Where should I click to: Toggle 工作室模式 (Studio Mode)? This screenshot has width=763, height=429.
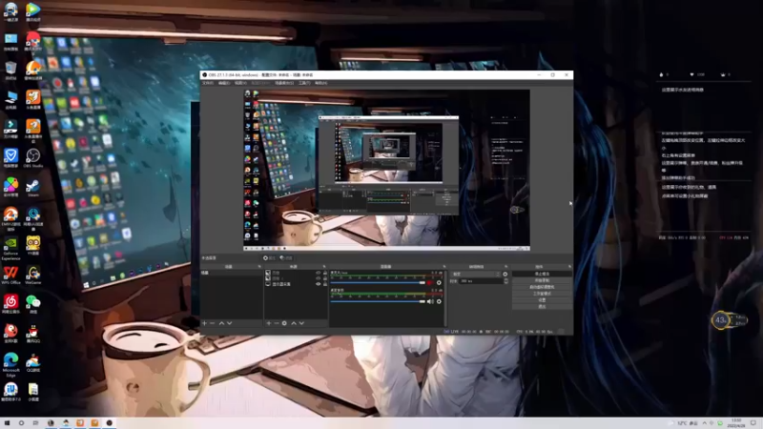(x=542, y=294)
